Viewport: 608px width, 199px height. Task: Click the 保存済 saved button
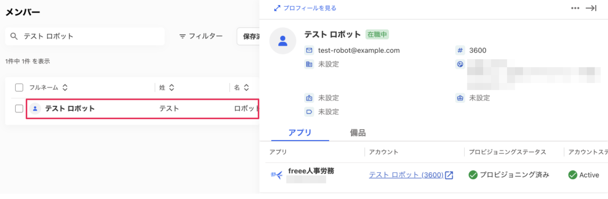[248, 36]
